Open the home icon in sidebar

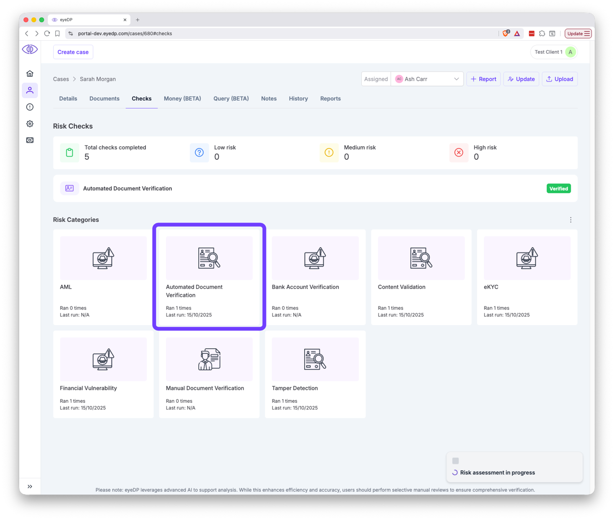[30, 73]
